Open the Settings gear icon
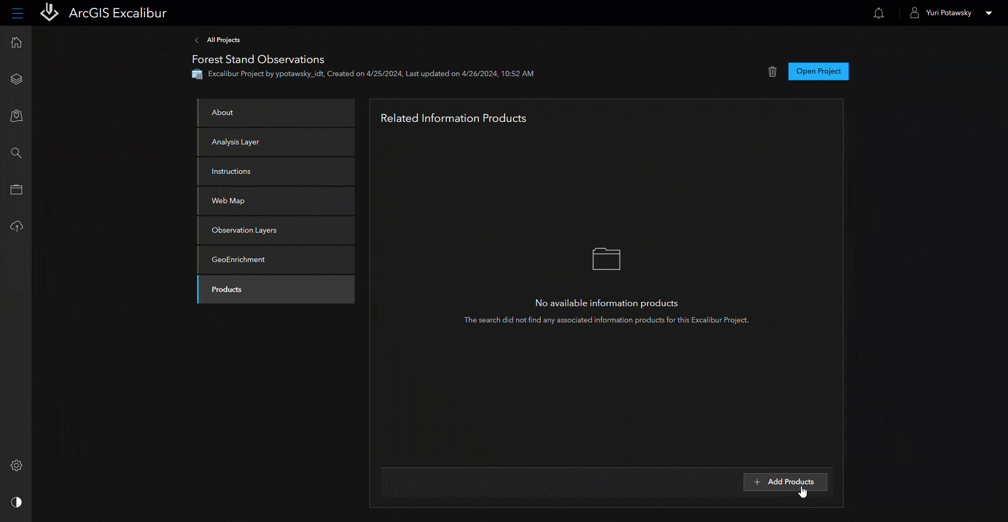 (16, 465)
